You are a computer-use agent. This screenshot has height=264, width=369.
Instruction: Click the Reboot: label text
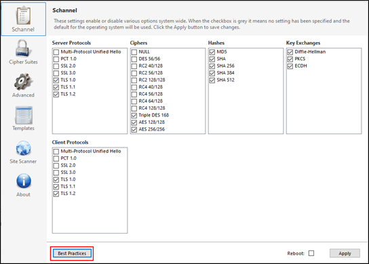[x=296, y=253]
